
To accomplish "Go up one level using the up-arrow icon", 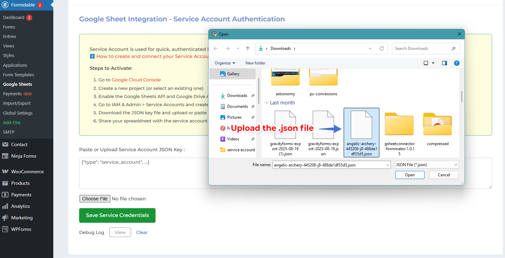I will (247, 48).
